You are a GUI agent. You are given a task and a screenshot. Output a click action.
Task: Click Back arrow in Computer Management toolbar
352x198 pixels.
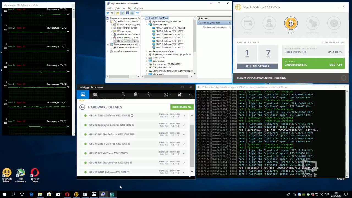(108, 13)
